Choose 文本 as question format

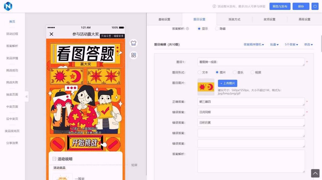[x=199, y=72]
